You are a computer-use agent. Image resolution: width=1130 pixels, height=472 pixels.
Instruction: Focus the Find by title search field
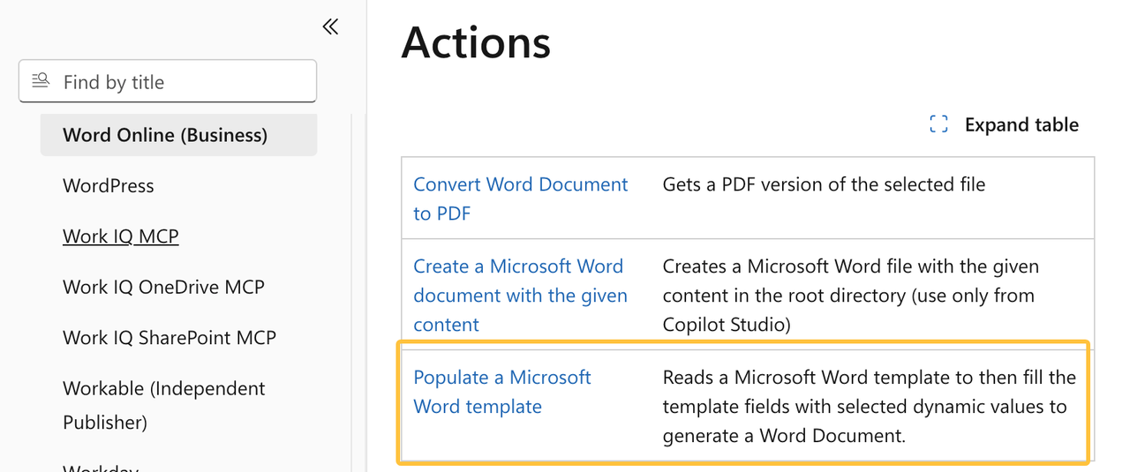point(168,82)
